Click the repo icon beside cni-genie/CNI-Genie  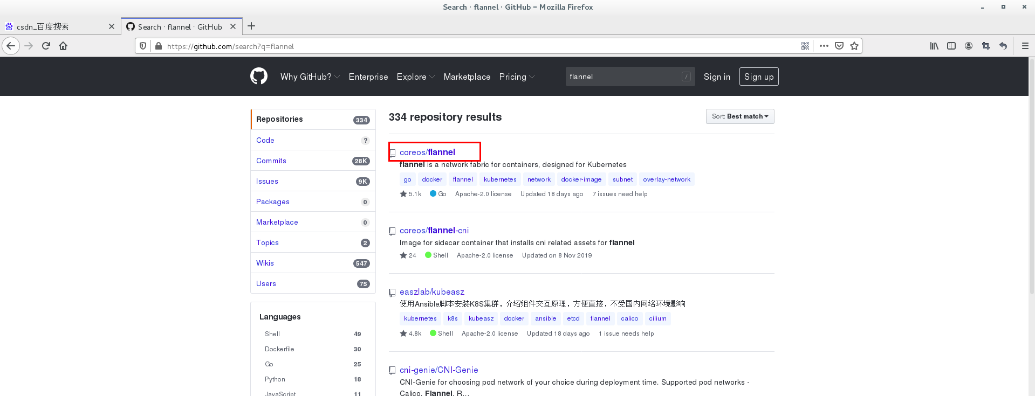392,371
